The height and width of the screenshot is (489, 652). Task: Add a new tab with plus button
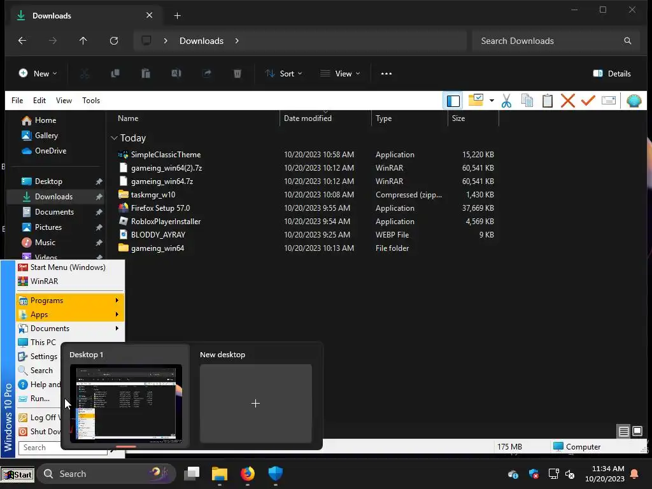(x=177, y=16)
